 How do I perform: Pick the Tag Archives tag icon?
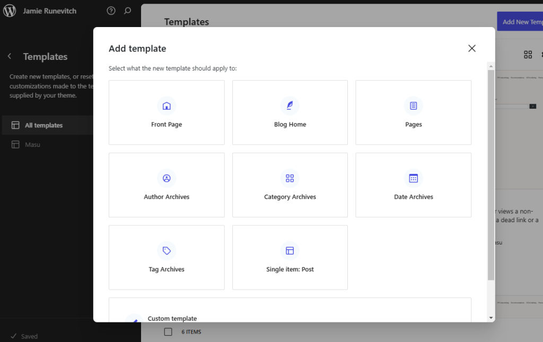167,251
